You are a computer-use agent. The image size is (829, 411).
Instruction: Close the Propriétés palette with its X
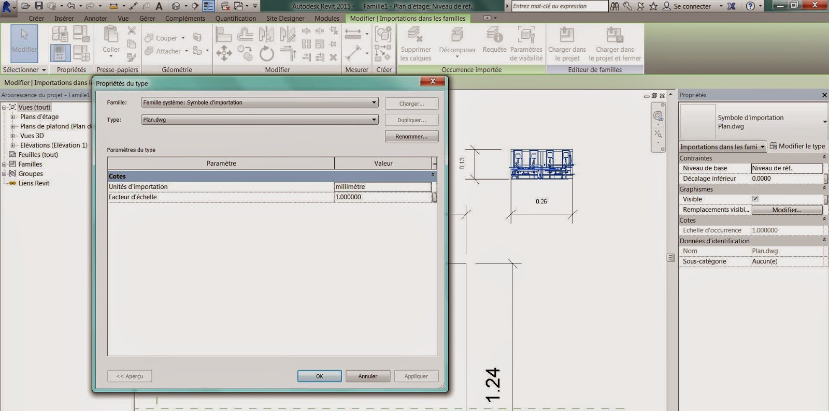point(824,95)
